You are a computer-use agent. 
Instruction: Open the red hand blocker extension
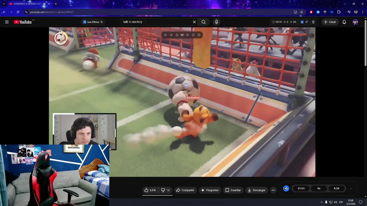311,12
